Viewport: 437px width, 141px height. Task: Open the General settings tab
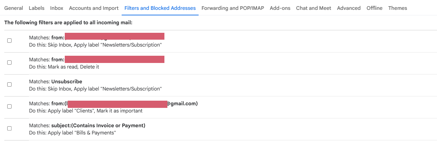point(13,8)
